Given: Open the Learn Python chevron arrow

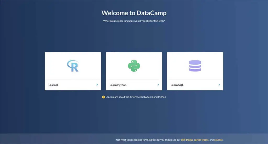Looking at the screenshot, I should tap(158, 85).
